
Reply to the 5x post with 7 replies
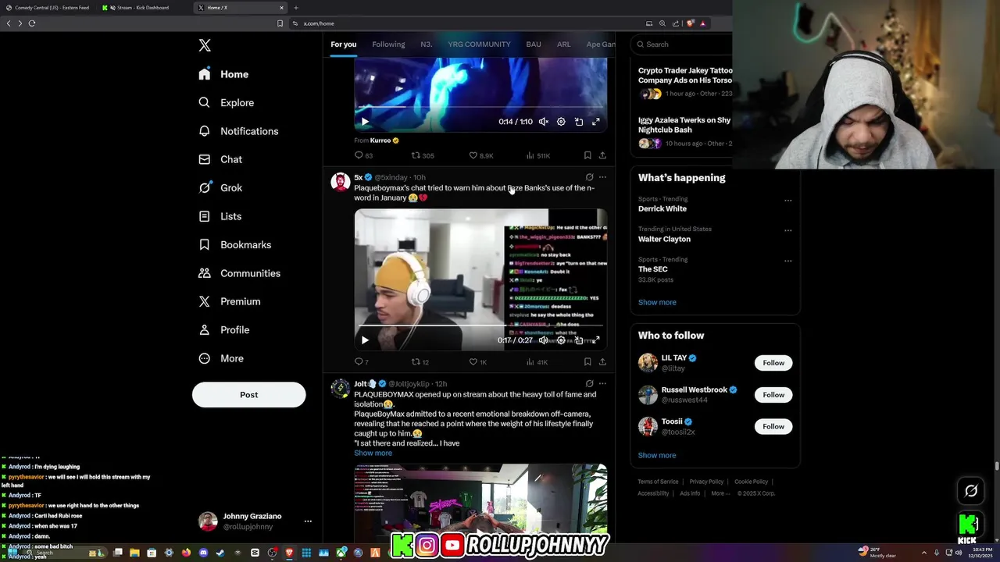[361, 362]
